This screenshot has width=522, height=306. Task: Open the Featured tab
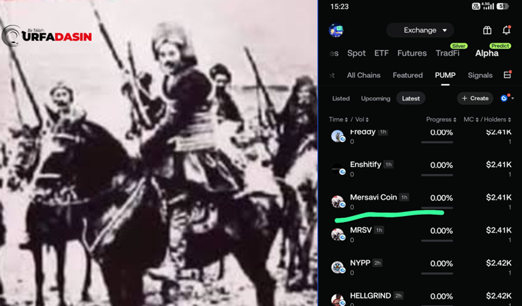[x=407, y=75]
